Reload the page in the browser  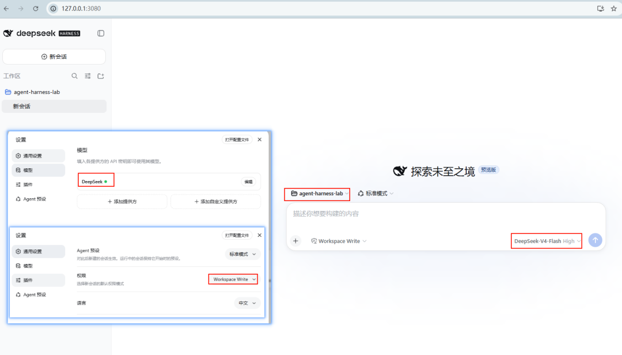coord(36,8)
